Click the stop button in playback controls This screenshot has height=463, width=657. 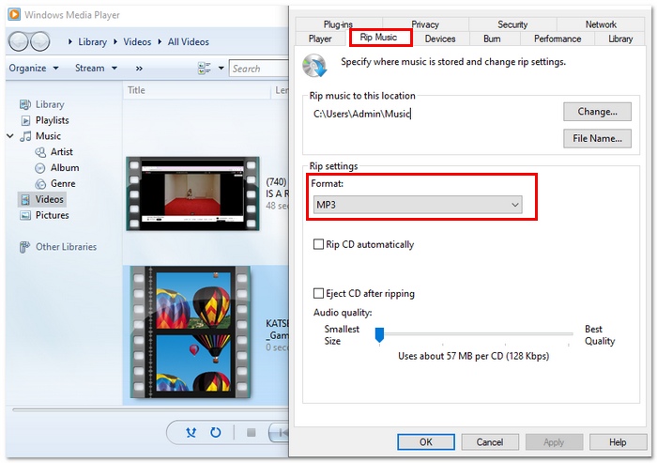(x=252, y=432)
